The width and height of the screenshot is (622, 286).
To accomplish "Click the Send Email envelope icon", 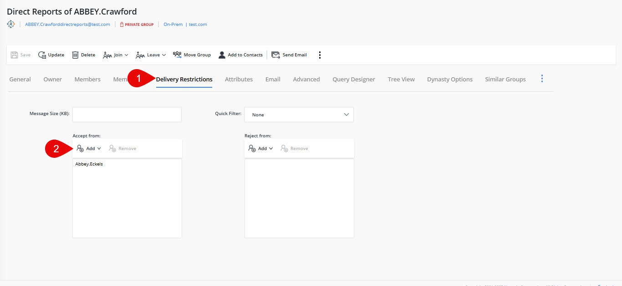I will 275,54.
